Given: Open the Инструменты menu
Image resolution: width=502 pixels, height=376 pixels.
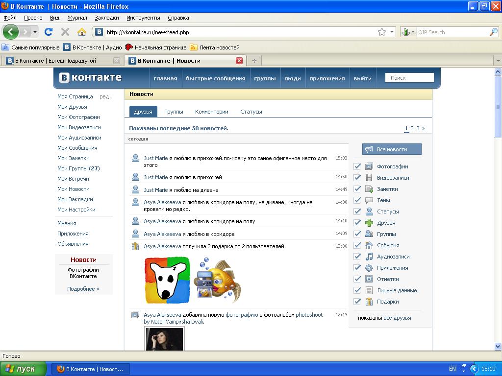Looking at the screenshot, I should 143,18.
